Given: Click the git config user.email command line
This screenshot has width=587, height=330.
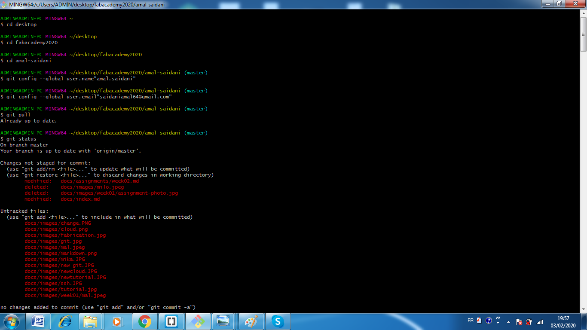Looking at the screenshot, I should tap(86, 97).
